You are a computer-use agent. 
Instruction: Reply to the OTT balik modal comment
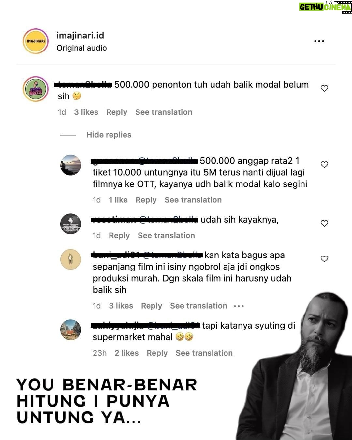click(146, 200)
